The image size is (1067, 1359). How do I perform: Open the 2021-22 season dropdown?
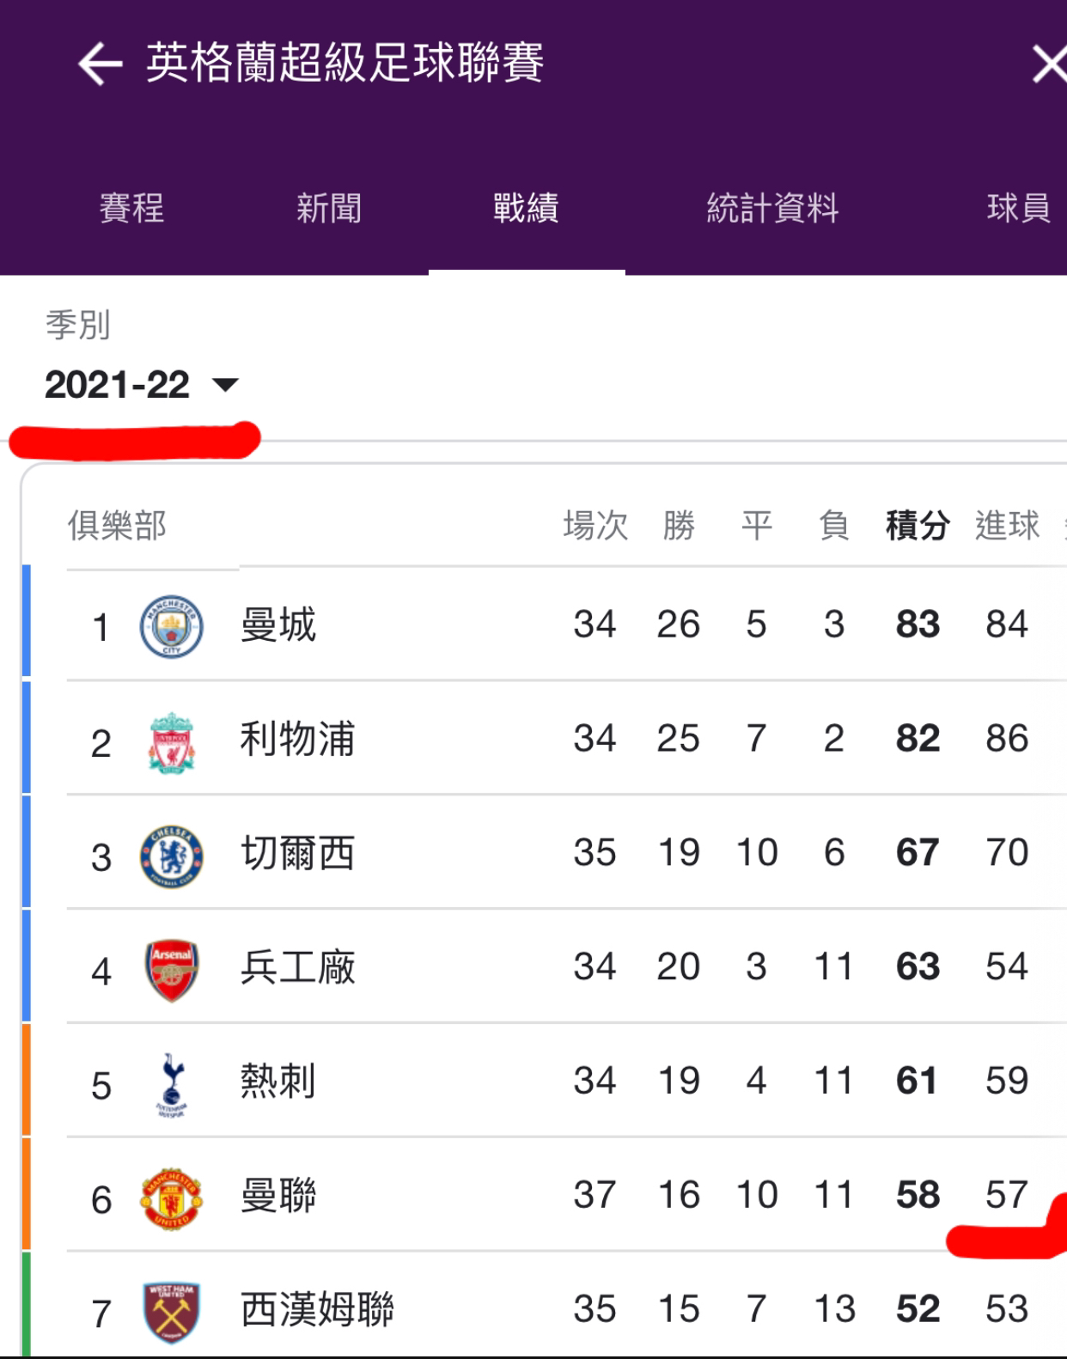[x=142, y=384]
